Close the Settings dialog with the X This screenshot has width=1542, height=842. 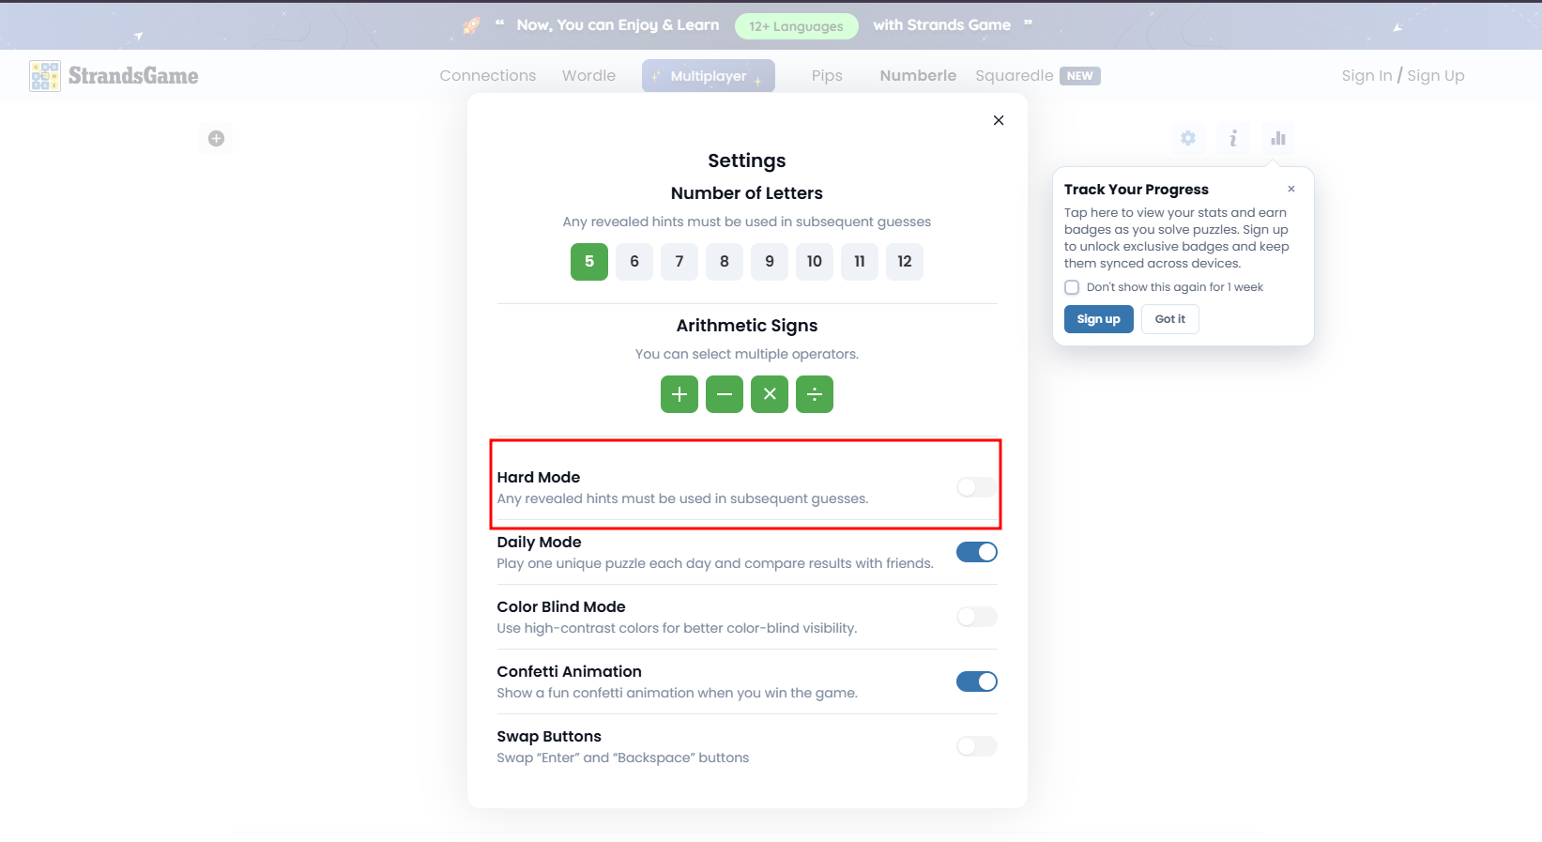click(999, 120)
